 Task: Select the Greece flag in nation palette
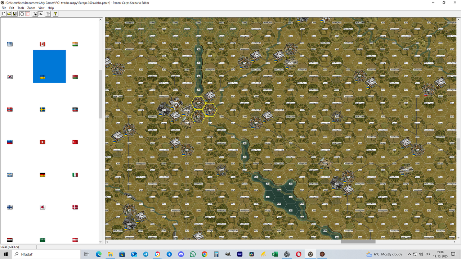click(10, 44)
